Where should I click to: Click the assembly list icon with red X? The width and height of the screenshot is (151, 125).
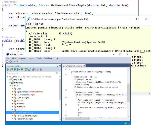coord(33,69)
